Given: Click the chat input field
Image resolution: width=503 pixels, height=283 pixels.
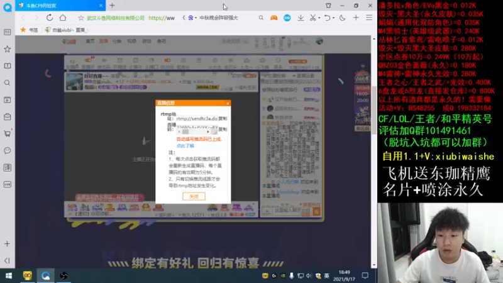Looking at the screenshot, I should tap(292, 211).
